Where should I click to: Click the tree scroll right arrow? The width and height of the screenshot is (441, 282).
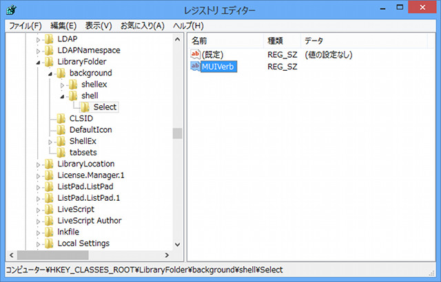click(167, 255)
